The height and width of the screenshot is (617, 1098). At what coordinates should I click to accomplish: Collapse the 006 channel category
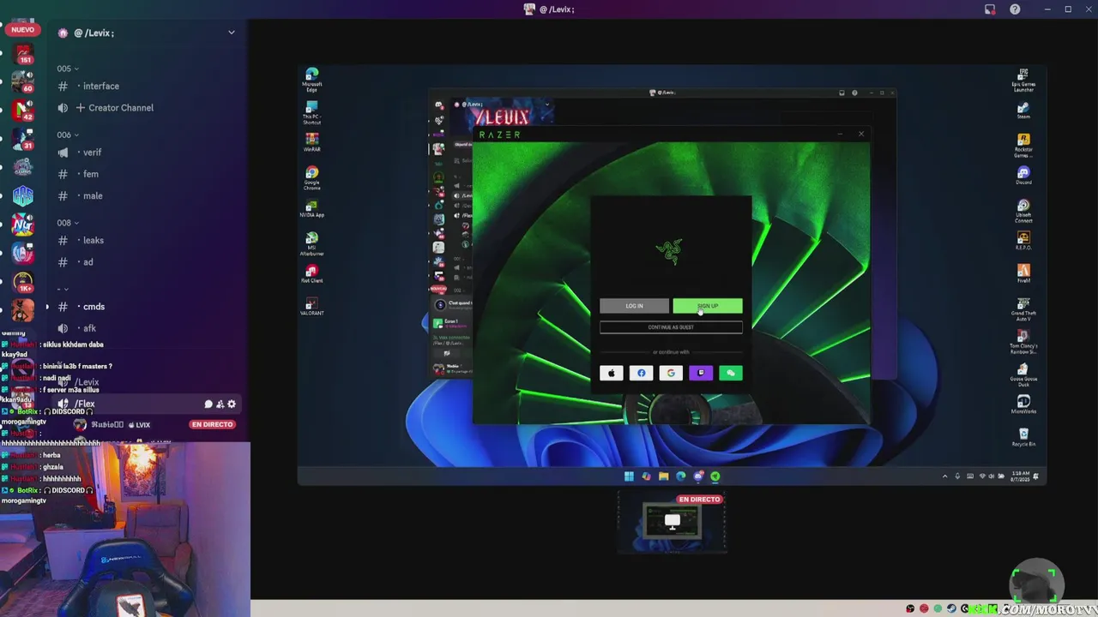68,135
